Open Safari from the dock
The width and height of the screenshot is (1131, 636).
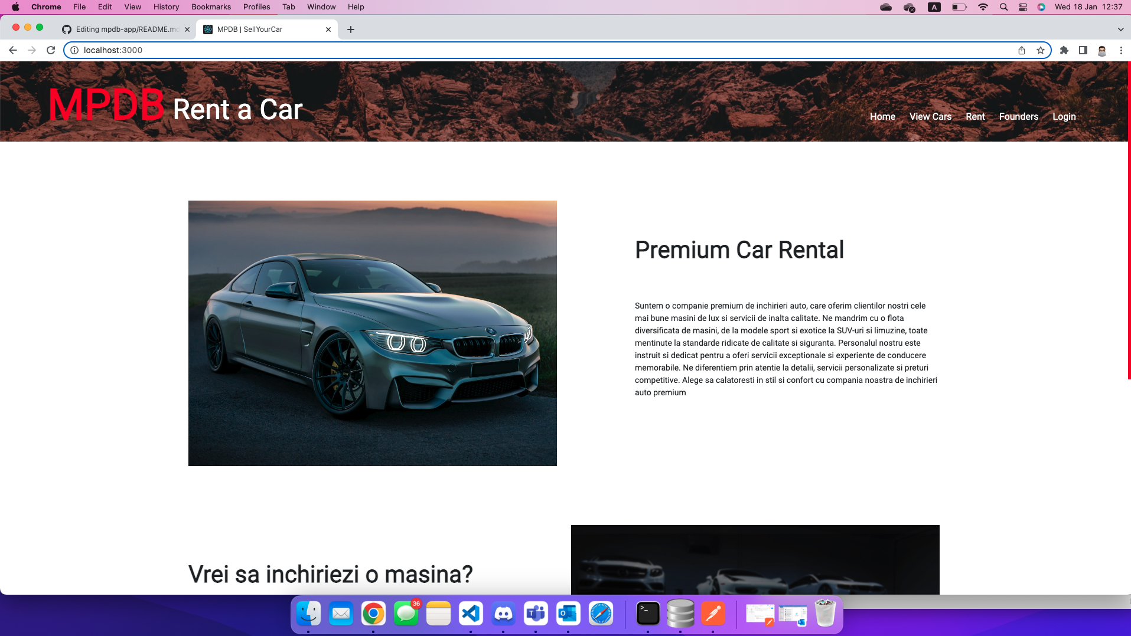601,614
